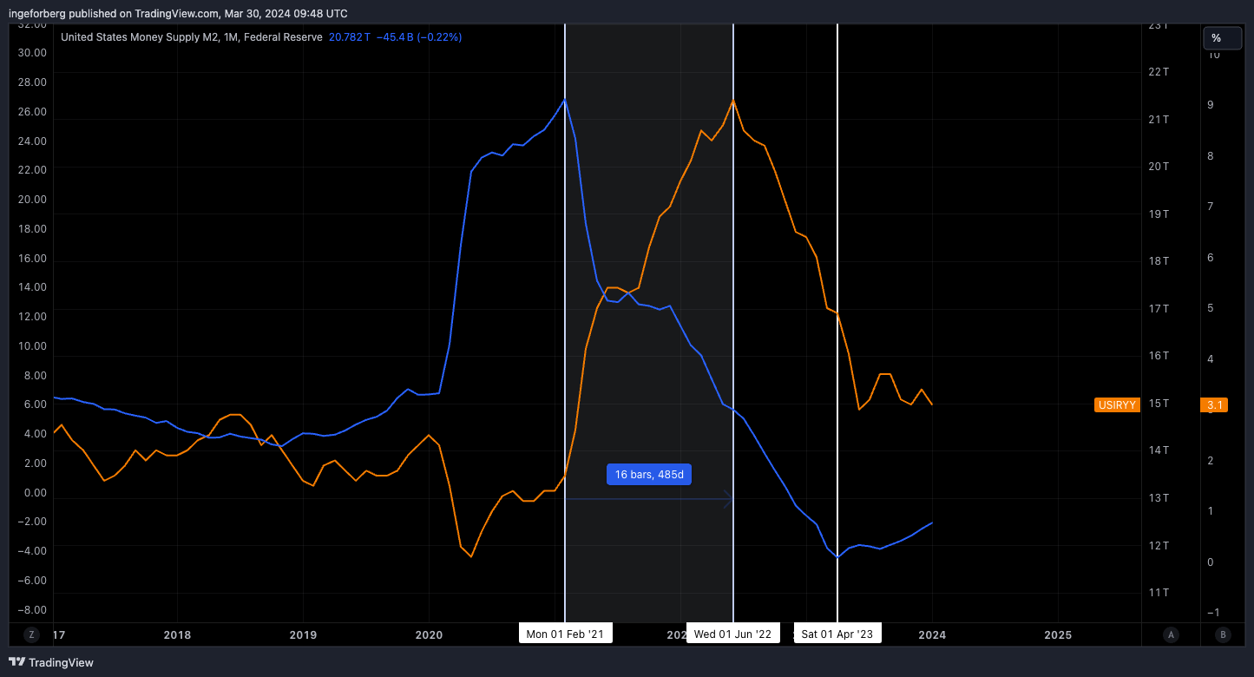The image size is (1254, 677).
Task: Click the 20.782 T value in the legend
Action: [349, 37]
